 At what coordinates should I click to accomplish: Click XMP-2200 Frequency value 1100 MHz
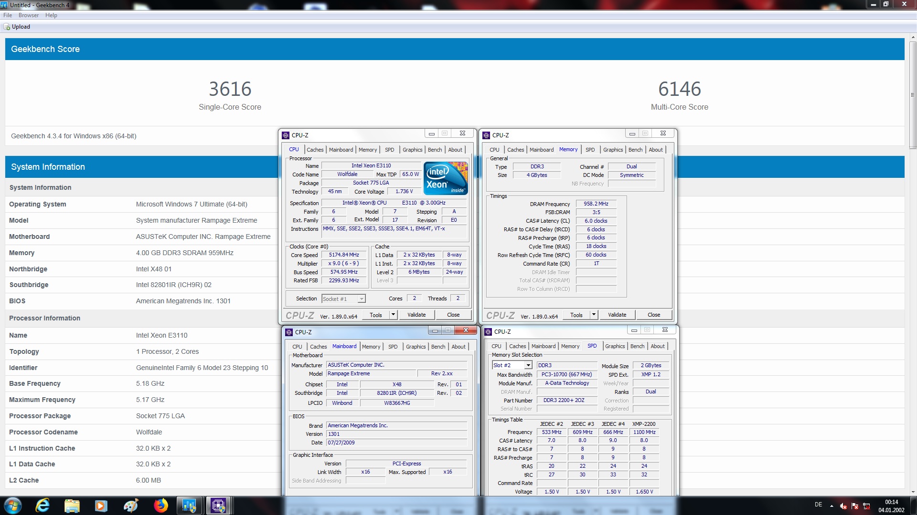click(x=644, y=432)
